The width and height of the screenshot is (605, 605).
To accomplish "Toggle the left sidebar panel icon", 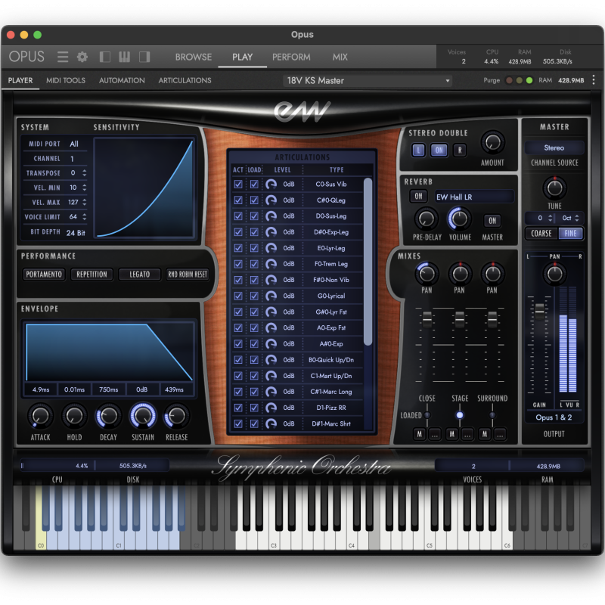I will click(105, 57).
